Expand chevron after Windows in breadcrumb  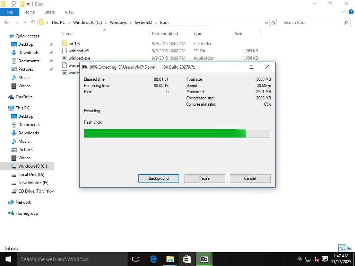(x=131, y=23)
